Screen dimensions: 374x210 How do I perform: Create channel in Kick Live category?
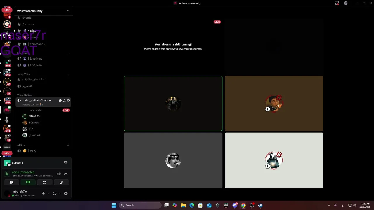coord(68,53)
